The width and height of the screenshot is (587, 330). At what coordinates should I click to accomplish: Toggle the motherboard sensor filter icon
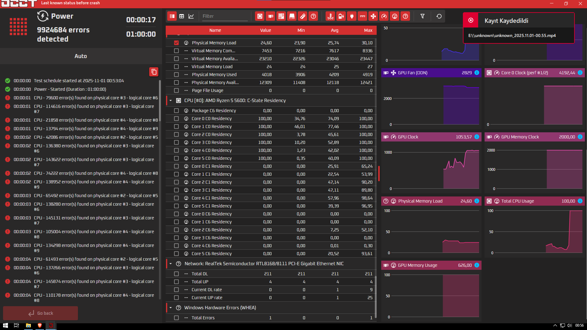281,16
